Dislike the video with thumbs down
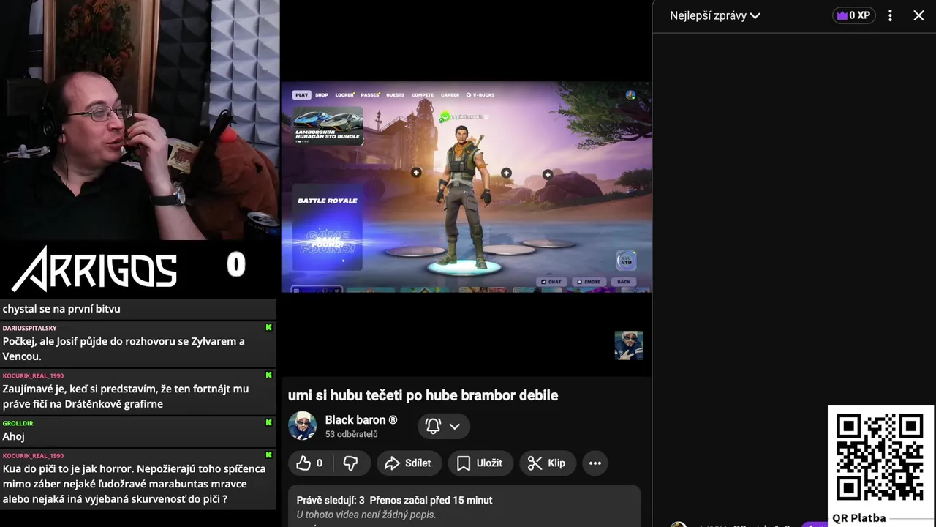Screen dimensions: 936x527 pos(351,463)
